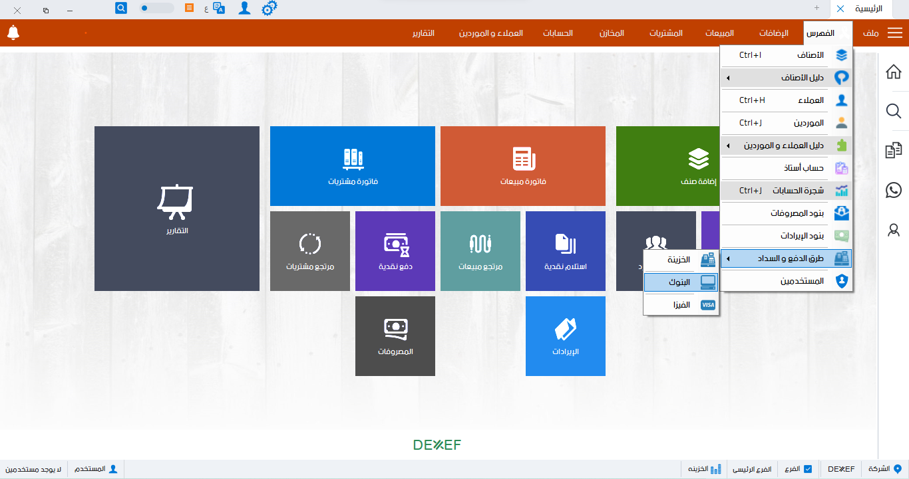Open the المبيعات menu in menu bar
This screenshot has height=479, width=909.
pyautogui.click(x=719, y=33)
